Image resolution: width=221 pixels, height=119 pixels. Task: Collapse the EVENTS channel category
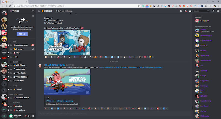tap(15, 62)
